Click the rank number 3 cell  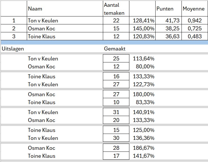coord(13,36)
